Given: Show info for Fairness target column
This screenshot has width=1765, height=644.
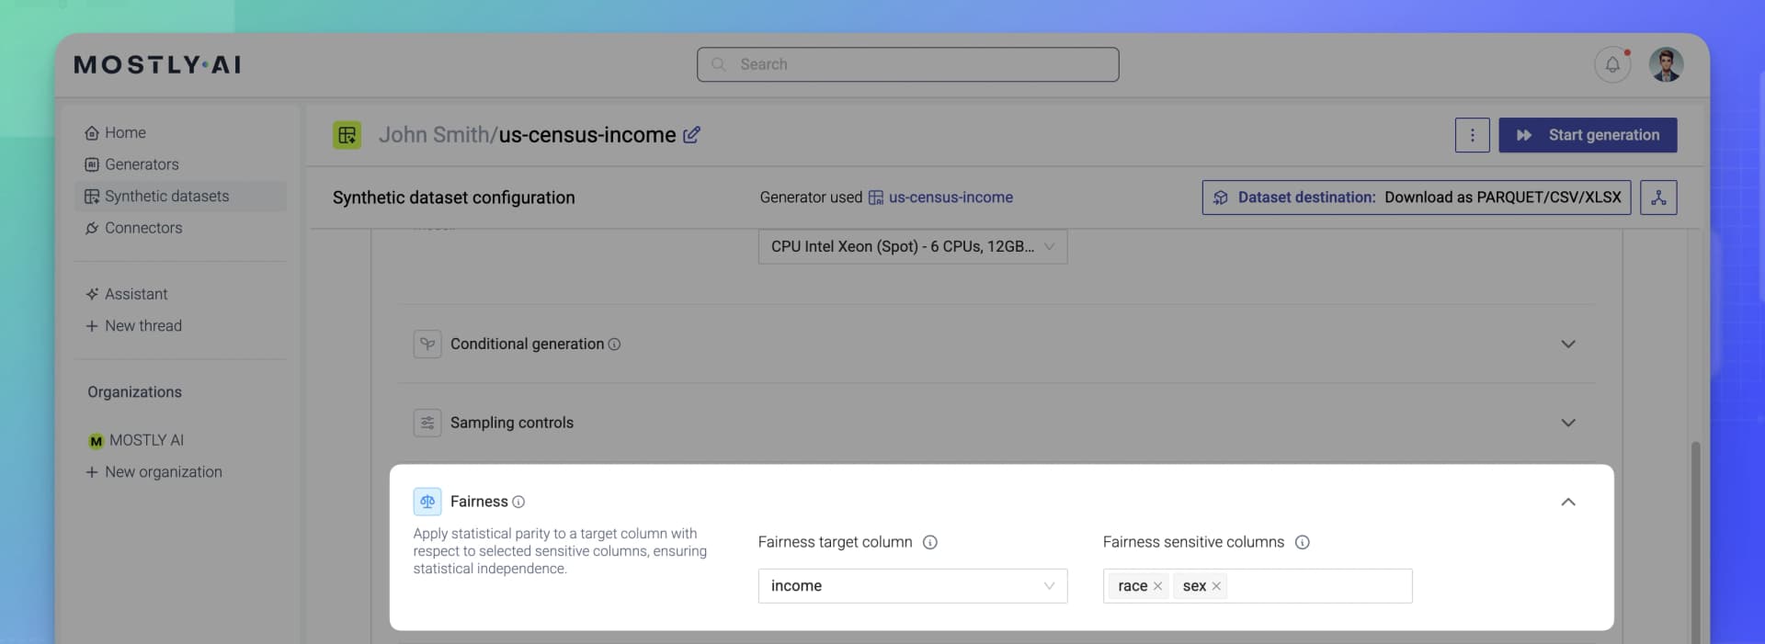Looking at the screenshot, I should [x=930, y=542].
